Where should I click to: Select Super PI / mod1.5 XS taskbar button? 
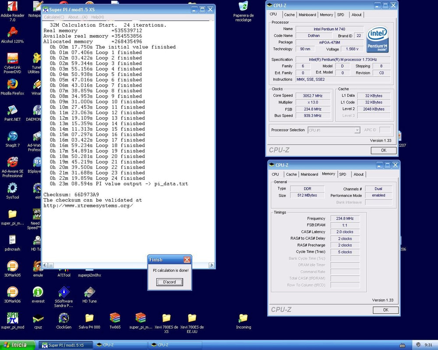click(65, 345)
